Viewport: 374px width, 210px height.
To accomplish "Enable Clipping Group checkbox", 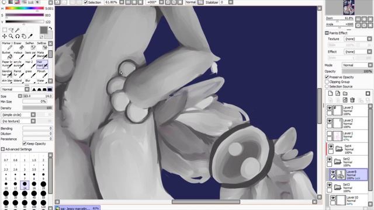I will (327, 82).
